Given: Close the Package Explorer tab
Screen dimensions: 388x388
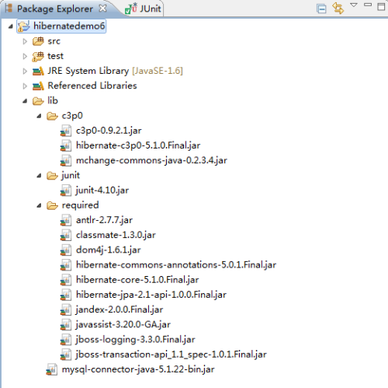Looking at the screenshot, I should point(102,9).
